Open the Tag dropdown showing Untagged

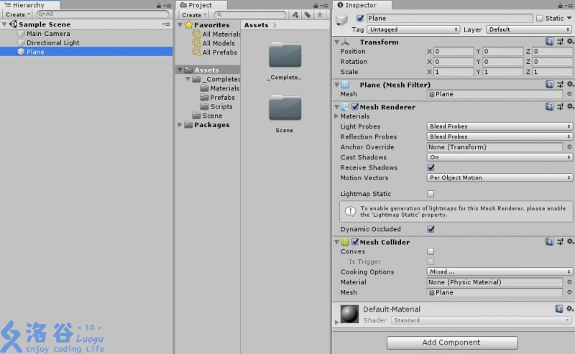[x=414, y=29]
